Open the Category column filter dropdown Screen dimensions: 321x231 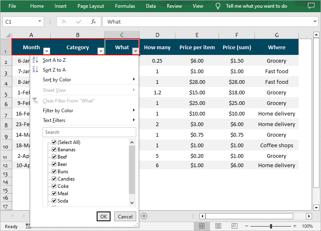pyautogui.click(x=101, y=51)
